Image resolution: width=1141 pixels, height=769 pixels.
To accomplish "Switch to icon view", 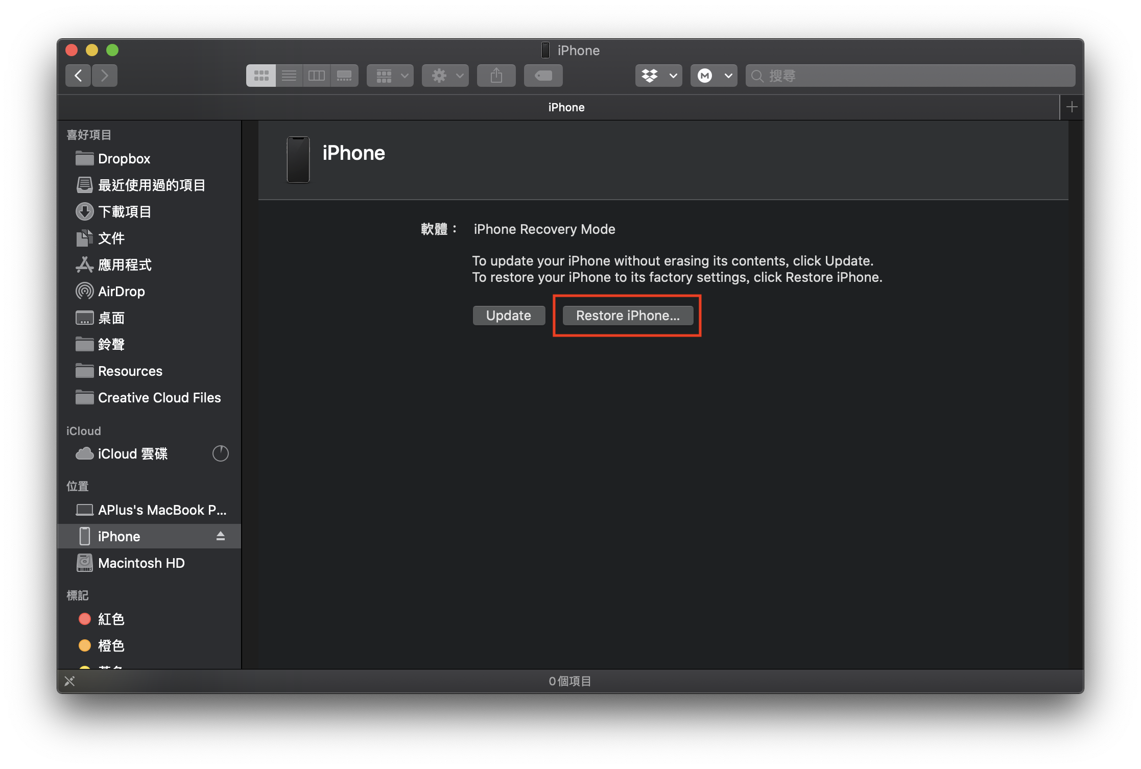I will (261, 76).
